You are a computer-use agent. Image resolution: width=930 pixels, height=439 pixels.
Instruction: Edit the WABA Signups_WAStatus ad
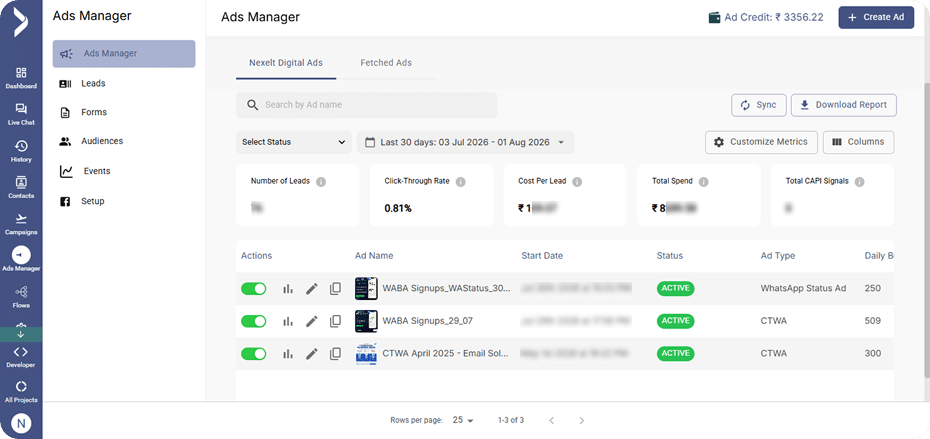tap(312, 288)
